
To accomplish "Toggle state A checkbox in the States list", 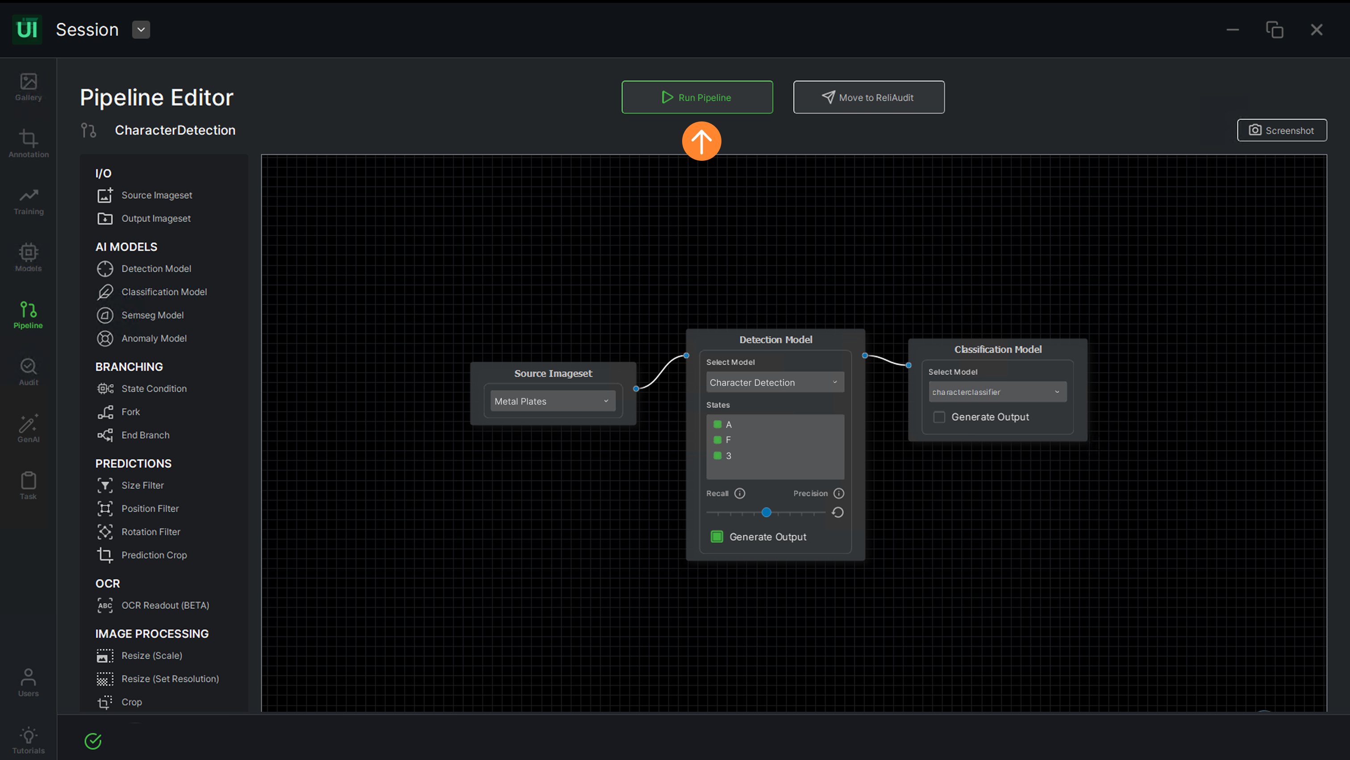I will tap(717, 424).
